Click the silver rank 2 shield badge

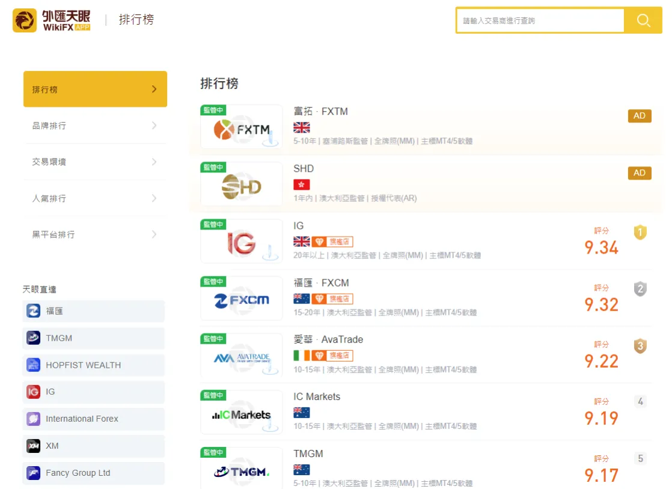[x=640, y=289]
